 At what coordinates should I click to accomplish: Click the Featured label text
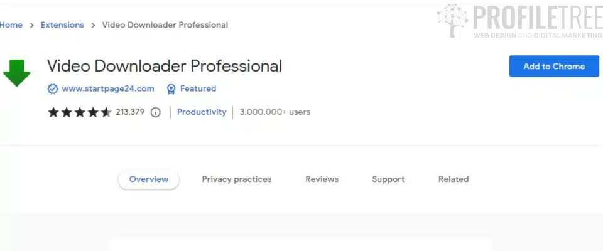(198, 89)
